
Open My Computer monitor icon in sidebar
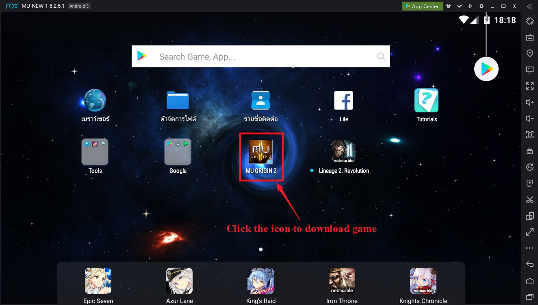(x=529, y=70)
